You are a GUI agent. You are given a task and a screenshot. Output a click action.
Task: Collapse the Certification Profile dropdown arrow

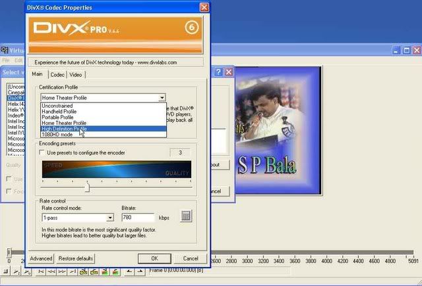click(x=162, y=98)
